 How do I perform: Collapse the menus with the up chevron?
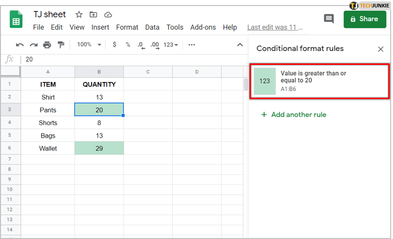coord(240,45)
